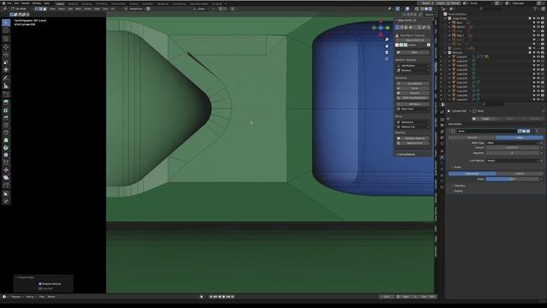The width and height of the screenshot is (547, 308).
Task: Switch to face select mode
Action: click(x=44, y=9)
